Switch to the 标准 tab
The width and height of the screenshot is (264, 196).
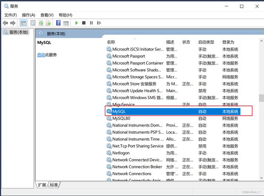coord(54,185)
